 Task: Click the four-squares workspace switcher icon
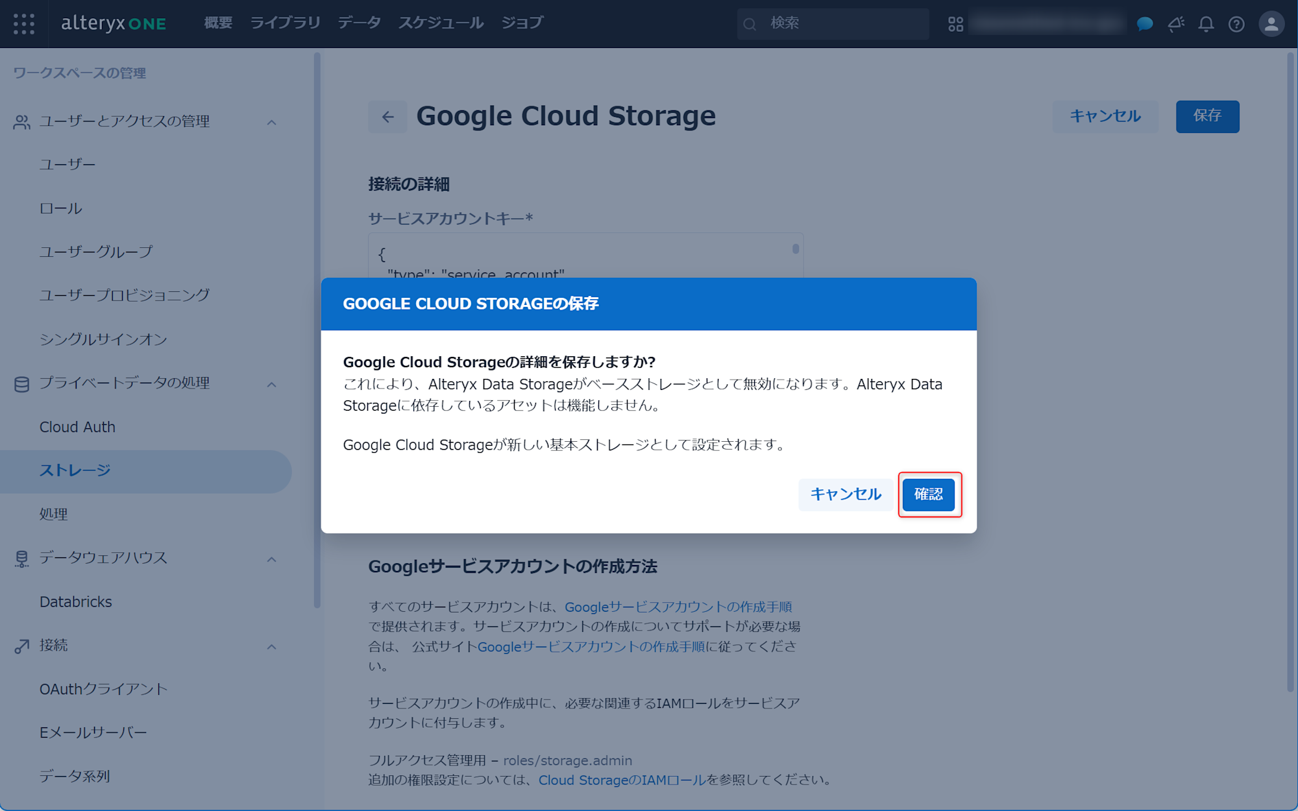pyautogui.click(x=955, y=24)
